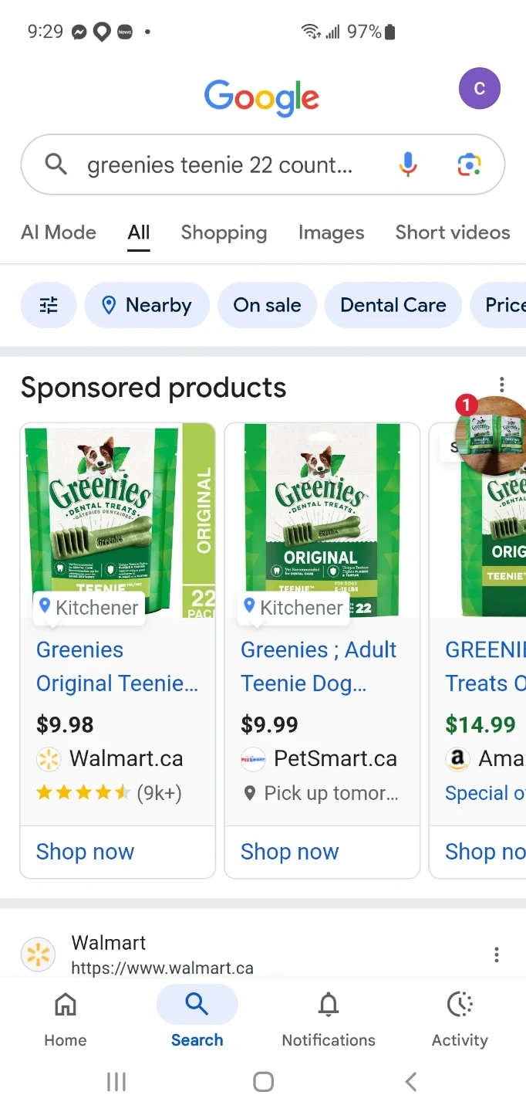
Task: Open Walmart result three-dot options
Action: pyautogui.click(x=497, y=955)
